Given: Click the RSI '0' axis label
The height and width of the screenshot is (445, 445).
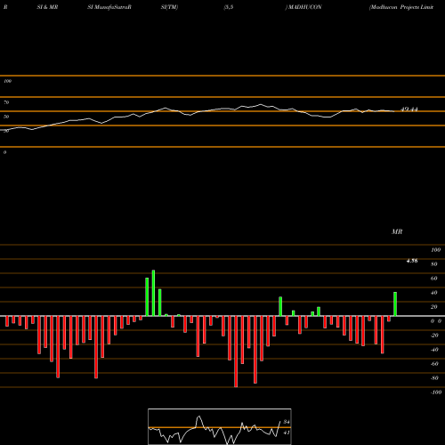Looking at the screenshot, I should coord(4,152).
